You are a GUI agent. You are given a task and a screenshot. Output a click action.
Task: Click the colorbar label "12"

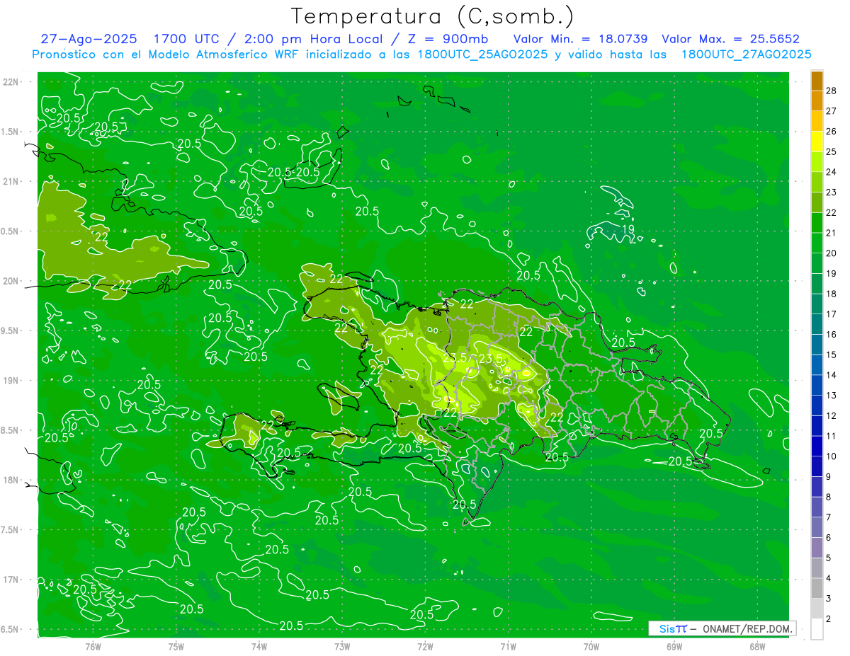tap(832, 415)
